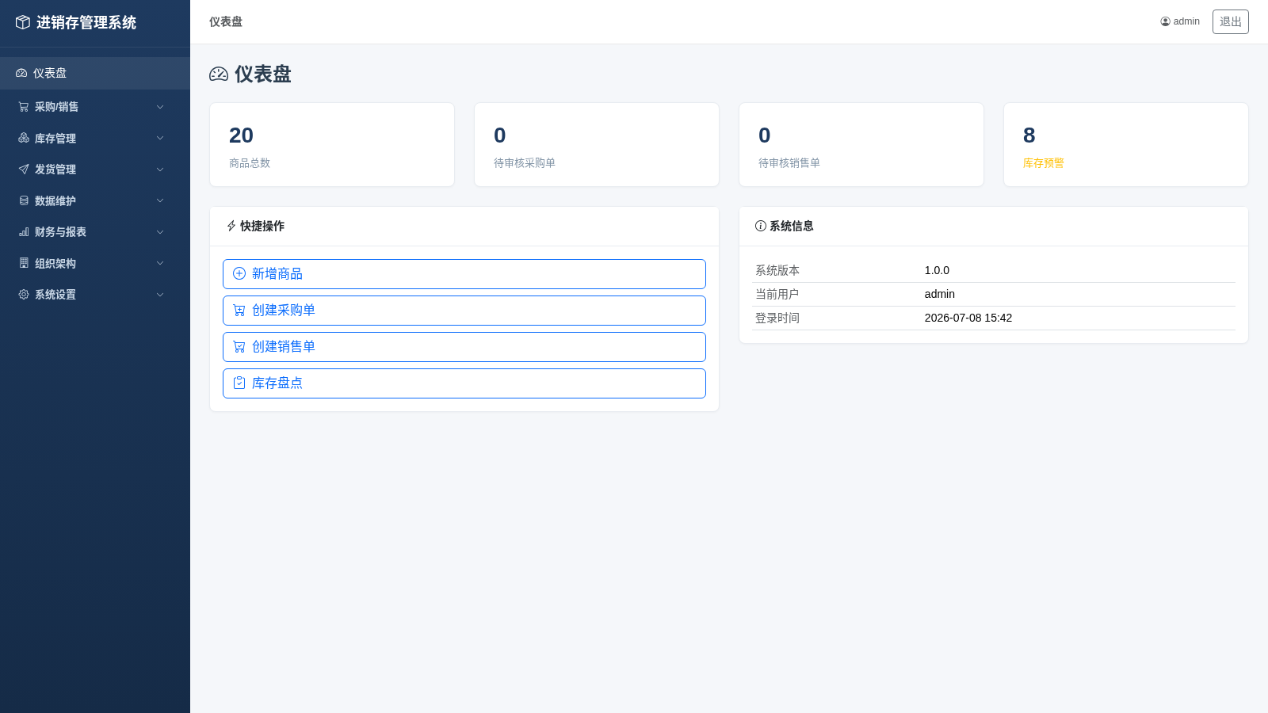Click the 创建采购单 quick action button
This screenshot has width=1268, height=713.
coord(464,311)
